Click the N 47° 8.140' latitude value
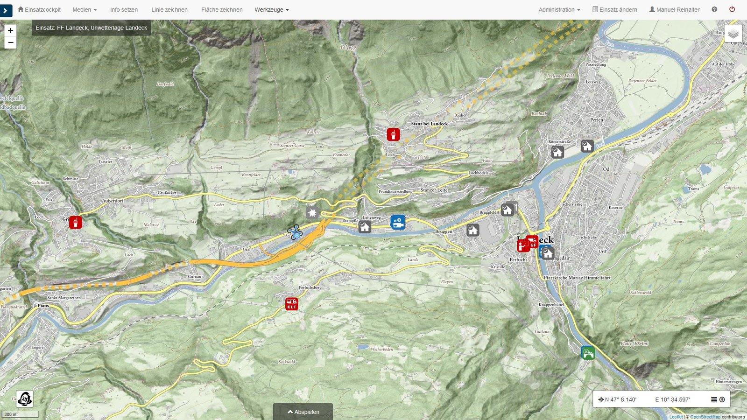 pyautogui.click(x=621, y=399)
